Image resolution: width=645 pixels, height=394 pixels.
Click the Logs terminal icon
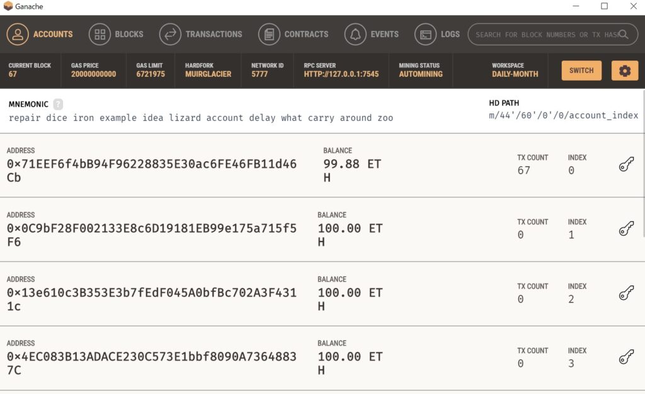tap(425, 34)
